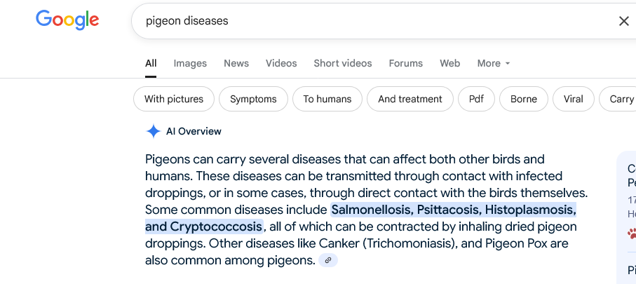Expand the More search options dropdown

(493, 63)
